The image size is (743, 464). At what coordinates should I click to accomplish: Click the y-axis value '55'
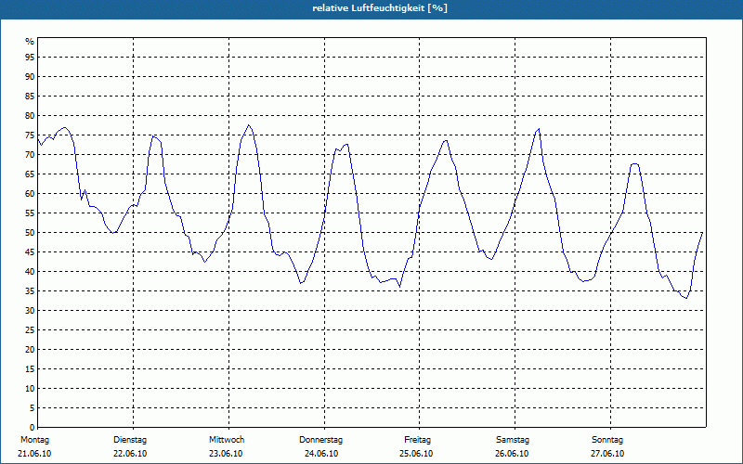[x=30, y=213]
